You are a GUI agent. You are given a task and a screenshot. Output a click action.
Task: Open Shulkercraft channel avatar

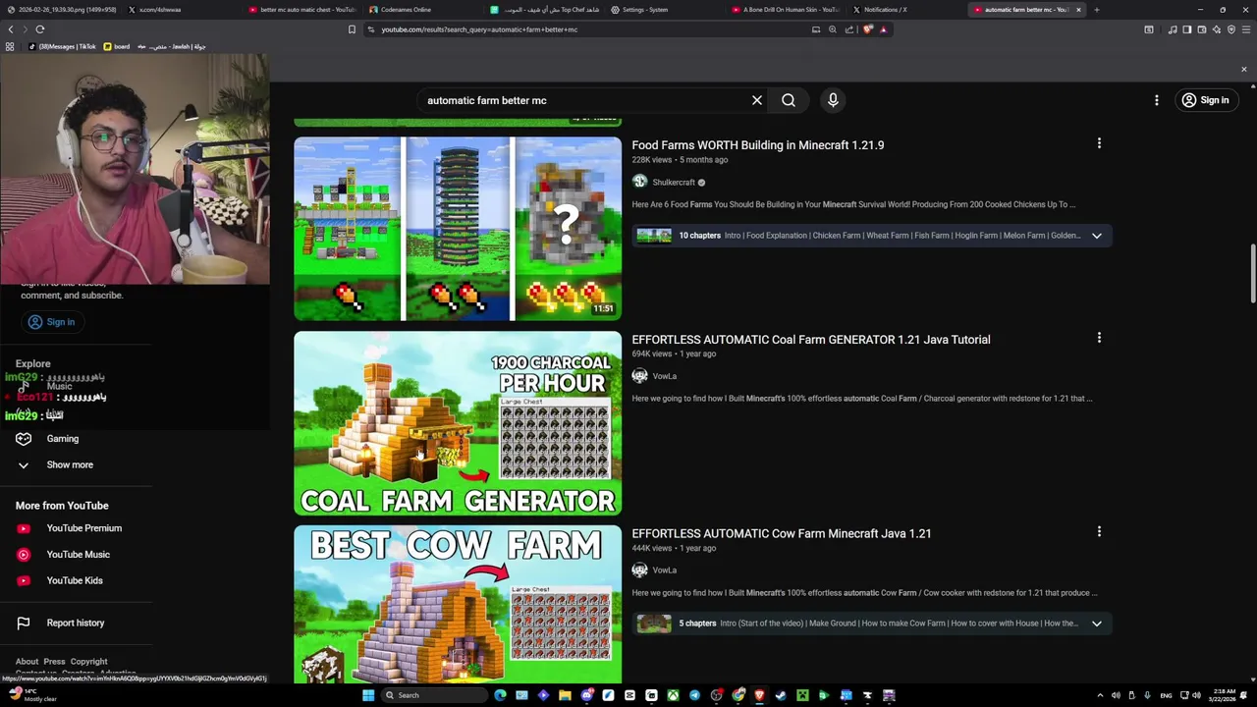640,182
